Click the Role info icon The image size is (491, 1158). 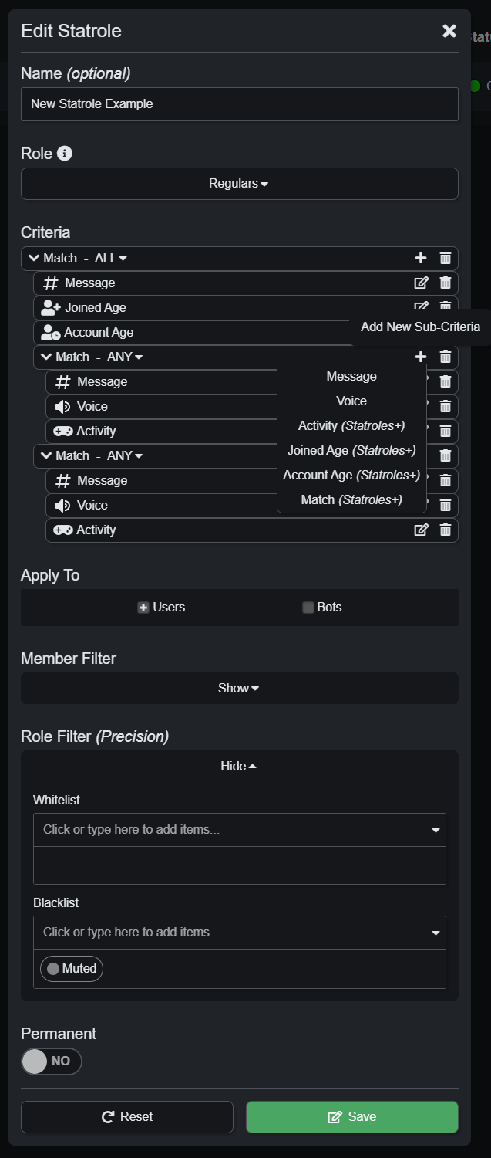[65, 153]
